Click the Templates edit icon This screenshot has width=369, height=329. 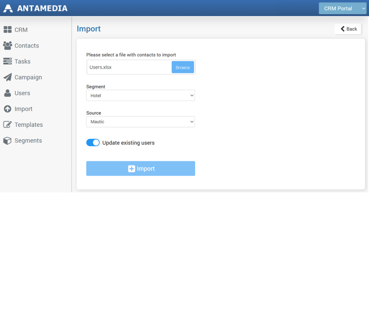(x=8, y=124)
